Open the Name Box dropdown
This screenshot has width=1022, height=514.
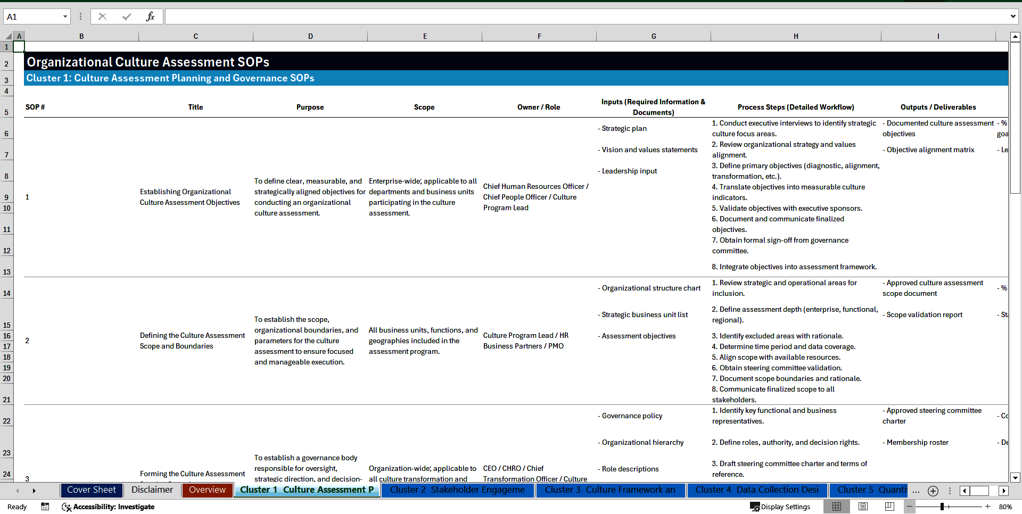point(65,16)
